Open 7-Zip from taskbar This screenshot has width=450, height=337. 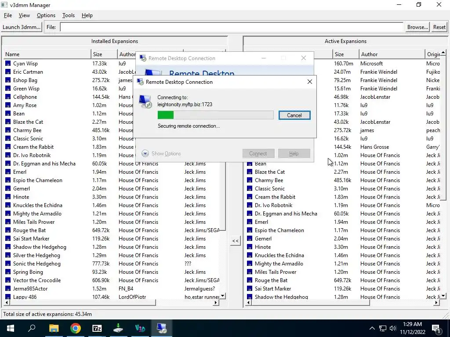[x=97, y=328]
